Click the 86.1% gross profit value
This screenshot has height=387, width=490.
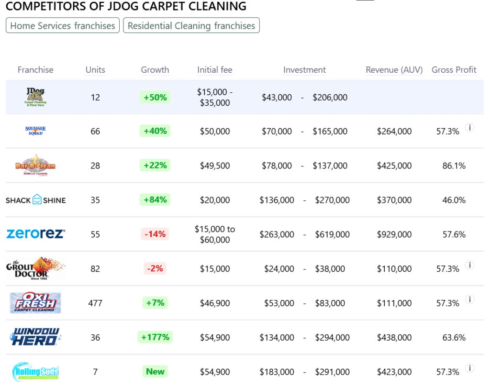pyautogui.click(x=454, y=166)
